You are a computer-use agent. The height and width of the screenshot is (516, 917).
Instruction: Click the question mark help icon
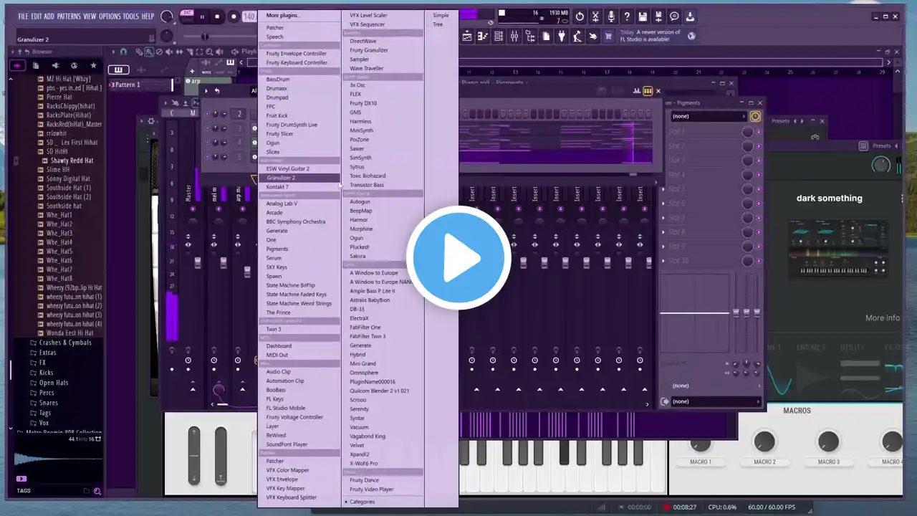coord(627,16)
